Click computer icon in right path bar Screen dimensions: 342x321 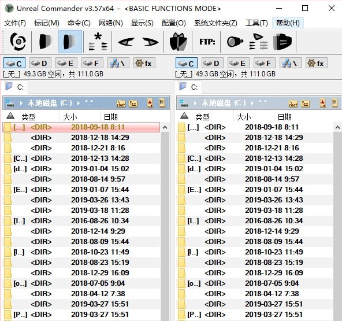184,103
